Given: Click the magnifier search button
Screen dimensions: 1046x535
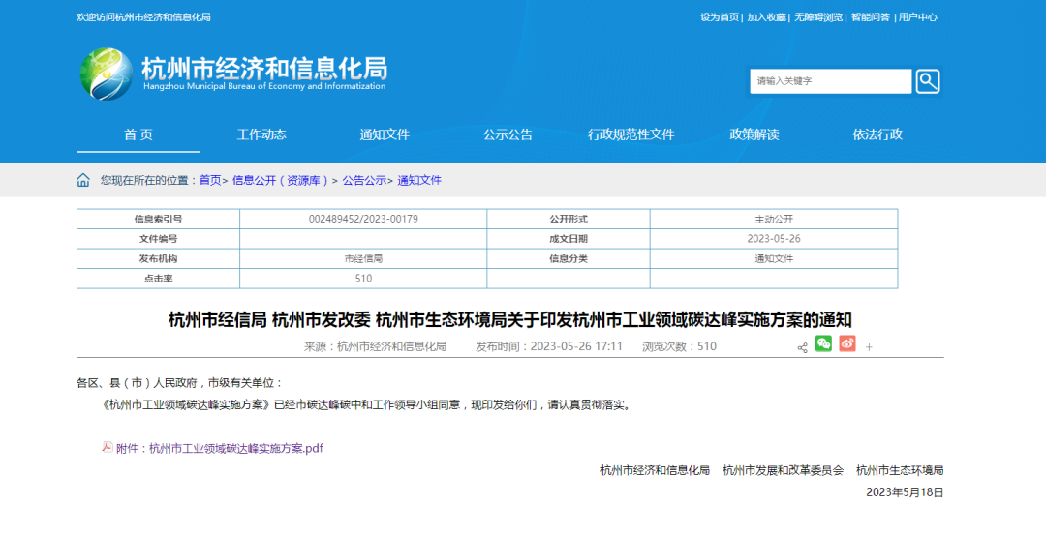Looking at the screenshot, I should 927,81.
